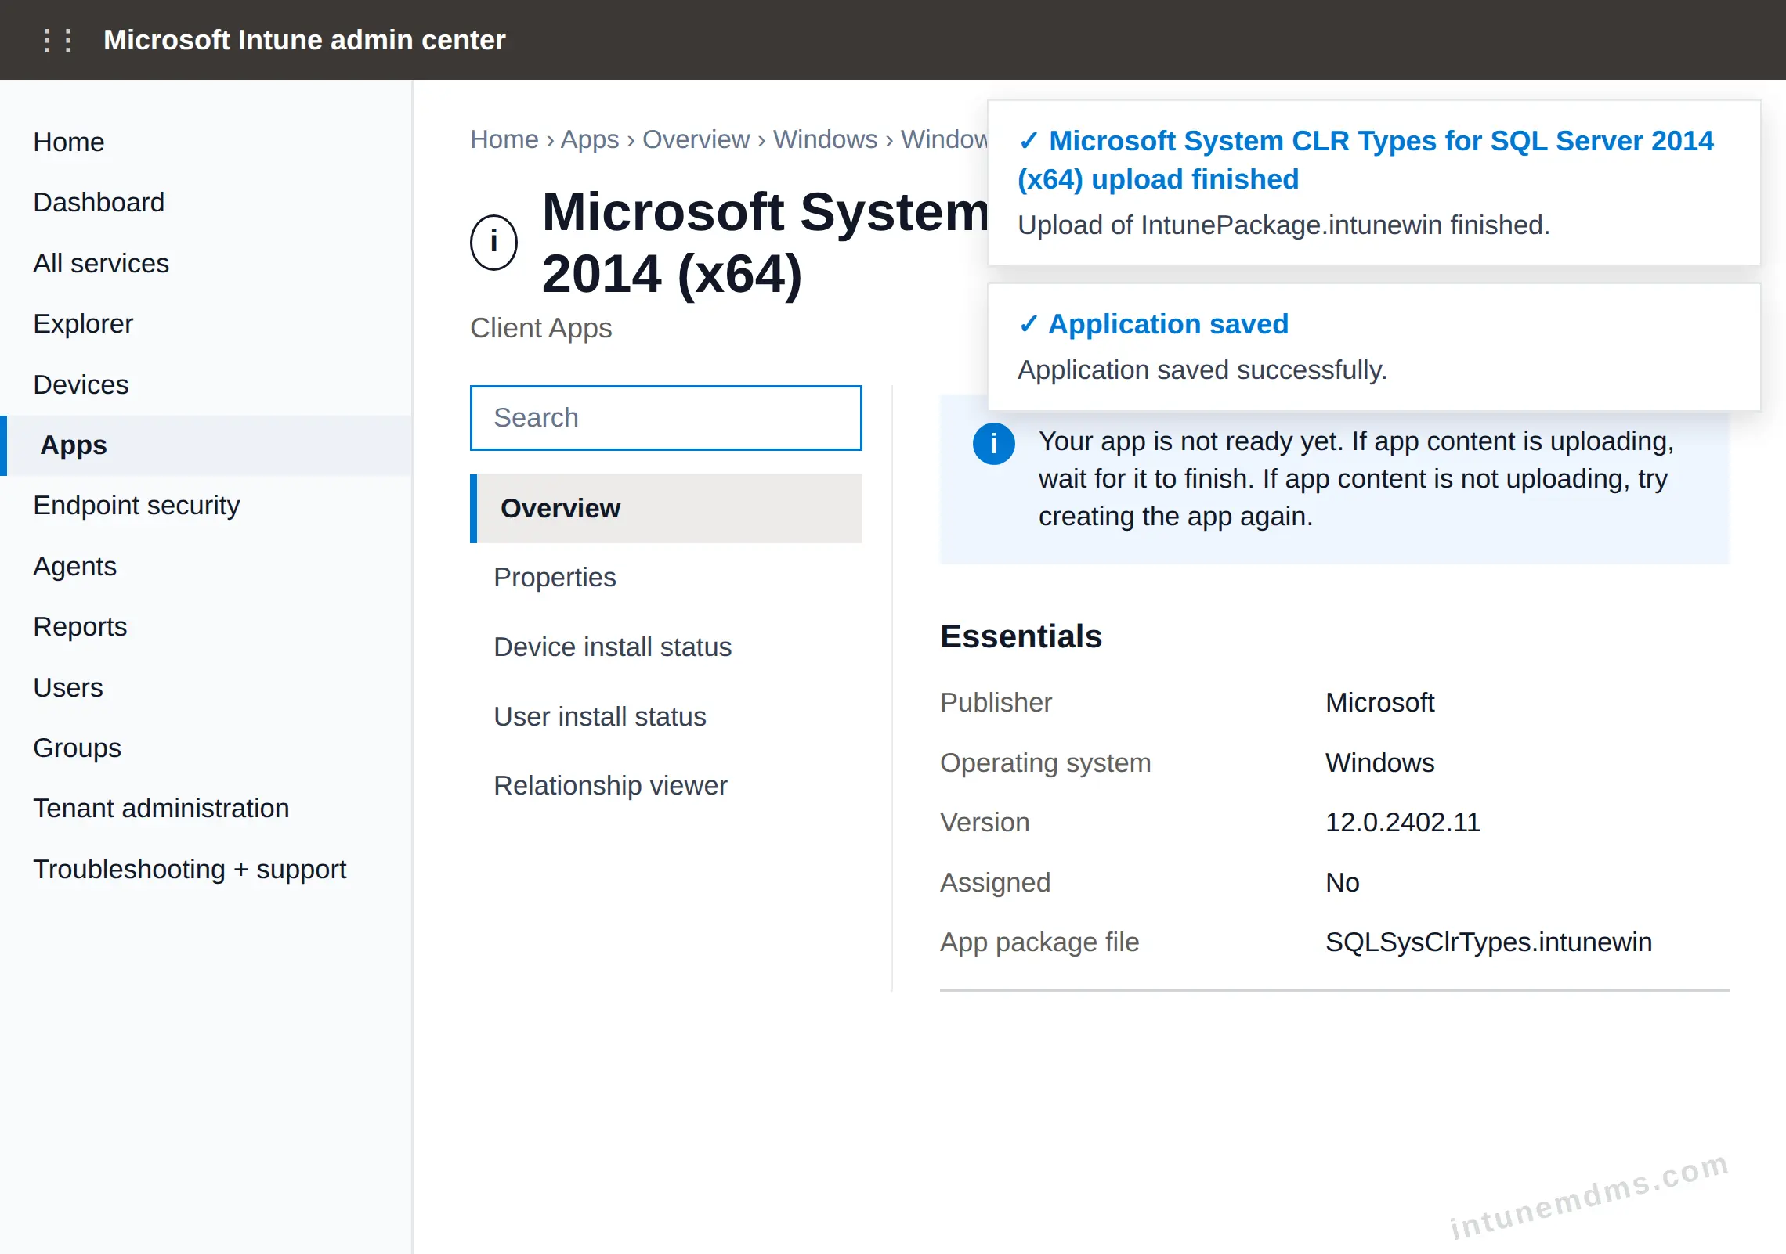The width and height of the screenshot is (1786, 1254).
Task: Click the Assigned label
Action: [x=995, y=882]
